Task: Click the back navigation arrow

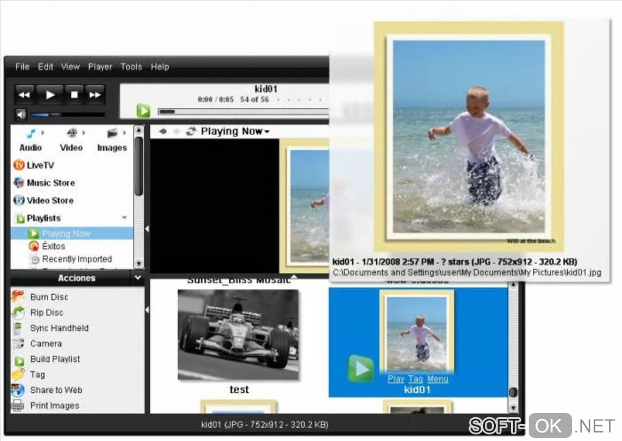Action: pyautogui.click(x=163, y=131)
